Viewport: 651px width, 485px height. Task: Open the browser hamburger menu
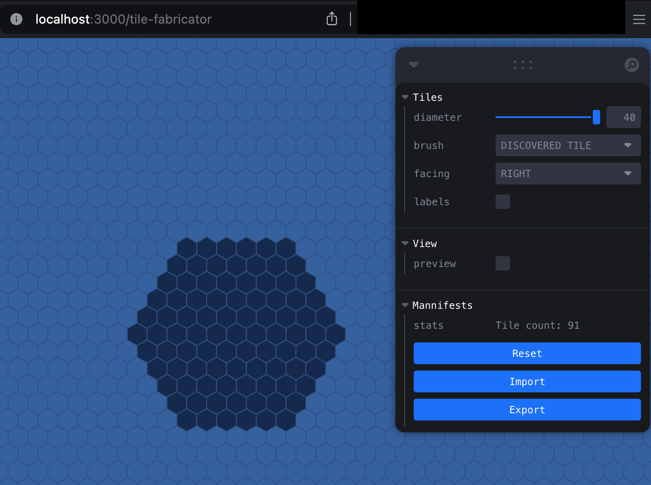click(639, 19)
